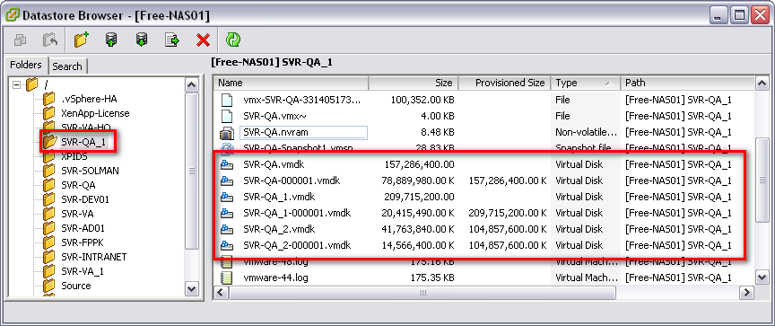775x326 pixels.
Task: Click the upload files to datastore icon
Action: [111, 40]
